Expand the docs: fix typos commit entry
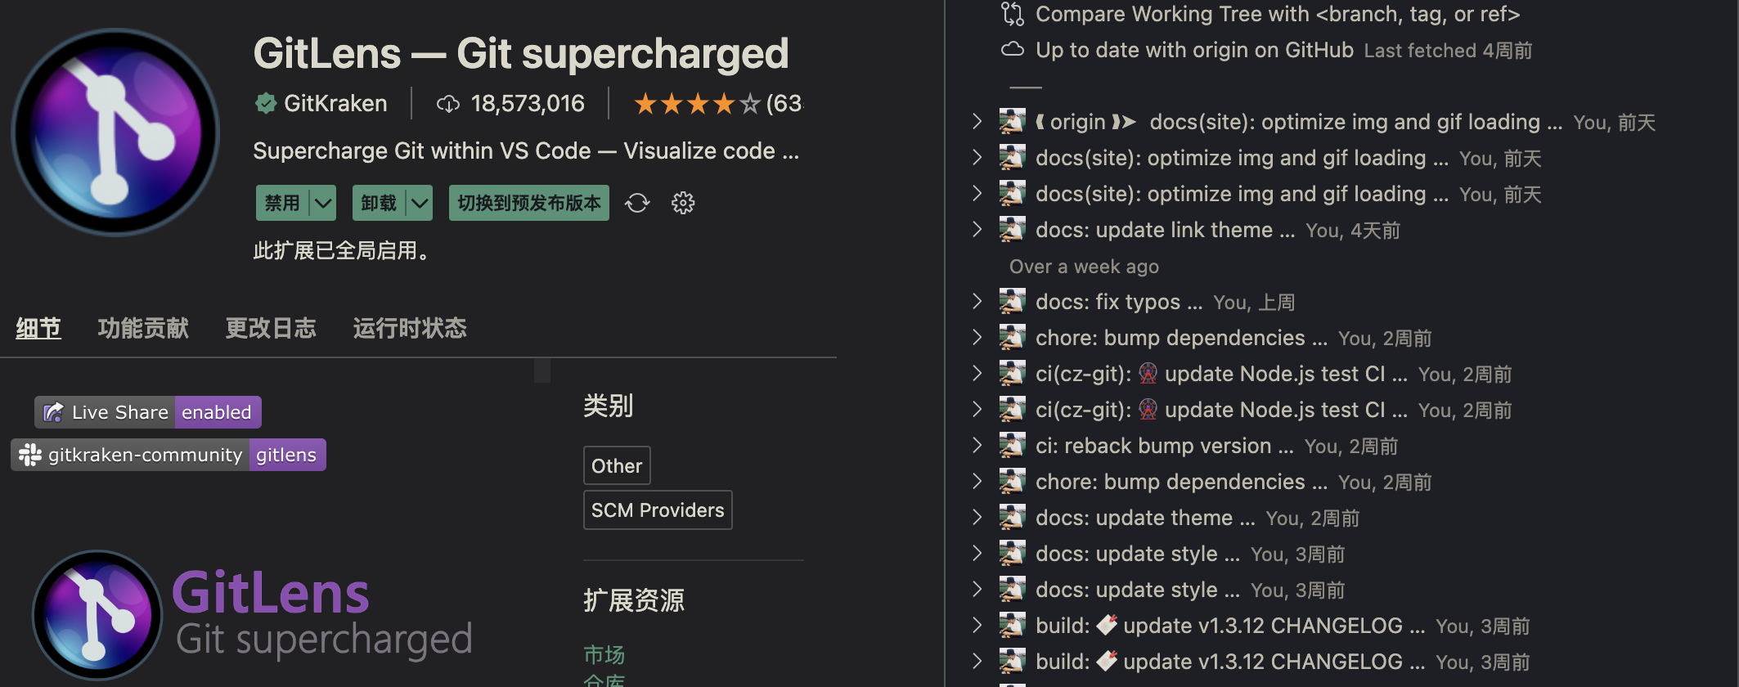Image resolution: width=1739 pixels, height=687 pixels. pyautogui.click(x=977, y=302)
